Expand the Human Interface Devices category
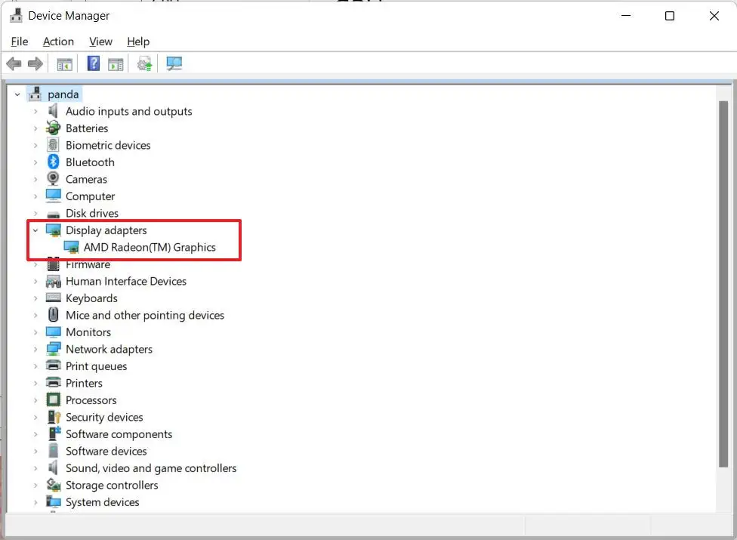Viewport: 737px width, 540px height. click(35, 281)
